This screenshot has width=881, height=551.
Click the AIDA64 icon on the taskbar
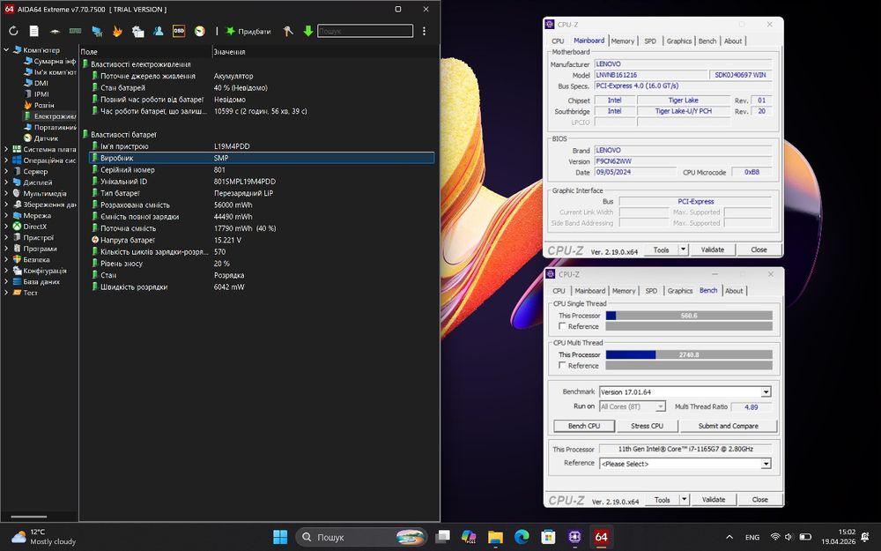pyautogui.click(x=601, y=537)
